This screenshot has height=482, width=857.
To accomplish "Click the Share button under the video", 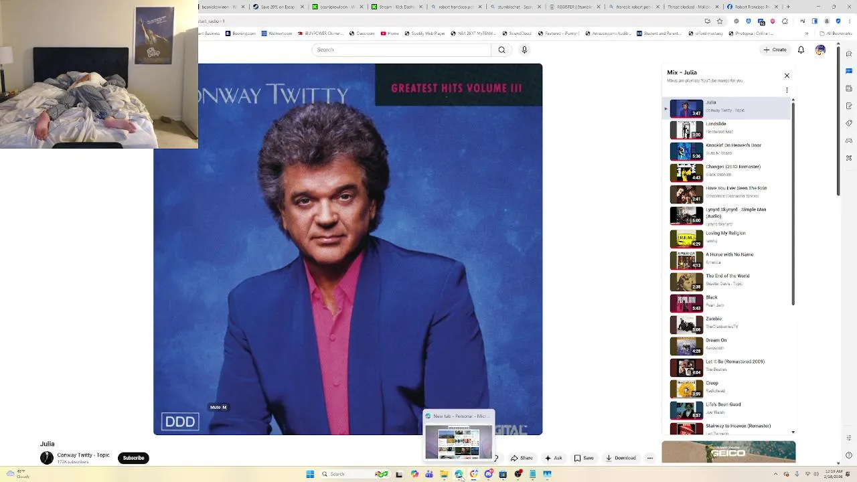I will [522, 458].
